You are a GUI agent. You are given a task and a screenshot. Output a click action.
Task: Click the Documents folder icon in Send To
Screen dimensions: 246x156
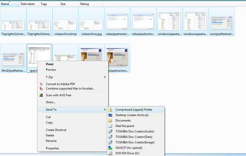pos(110,121)
